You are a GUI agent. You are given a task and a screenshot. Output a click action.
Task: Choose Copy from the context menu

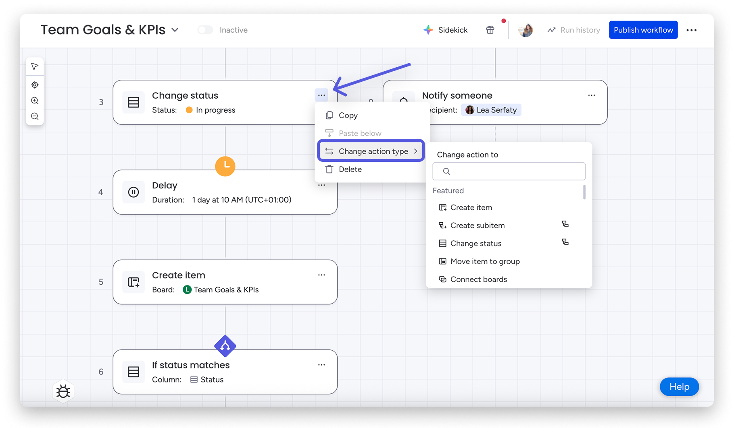(348, 116)
